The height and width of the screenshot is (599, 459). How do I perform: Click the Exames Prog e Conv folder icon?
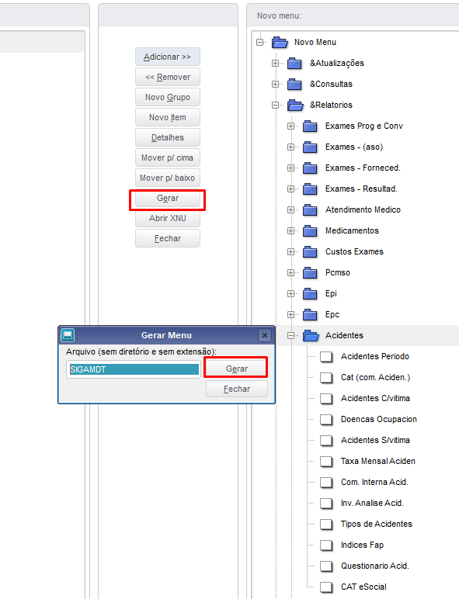(x=310, y=126)
